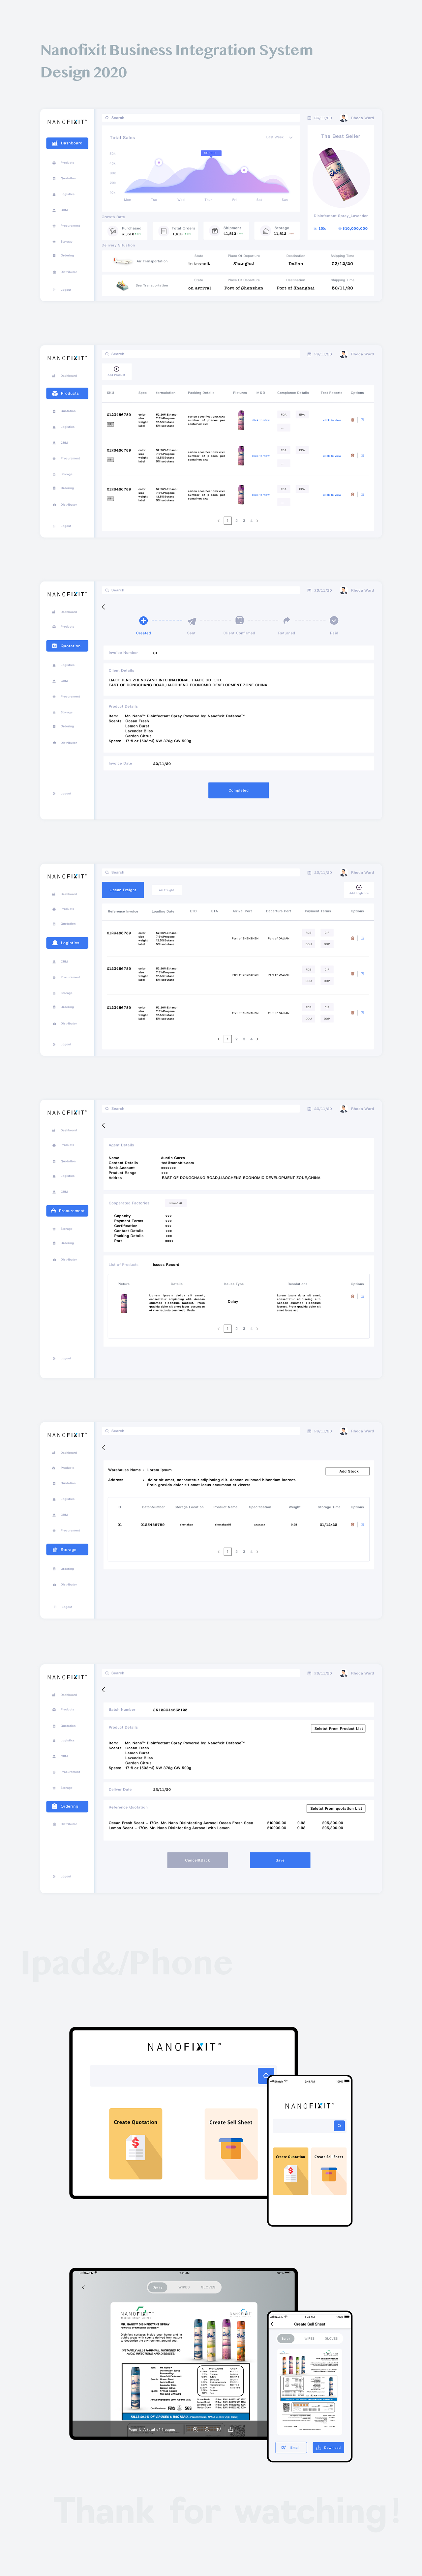Click the grey Cancel&Back button
Screen dimensions: 422x2576
[x=197, y=1860]
